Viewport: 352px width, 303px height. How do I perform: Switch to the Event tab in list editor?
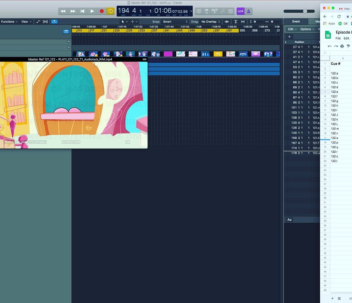(296, 21)
